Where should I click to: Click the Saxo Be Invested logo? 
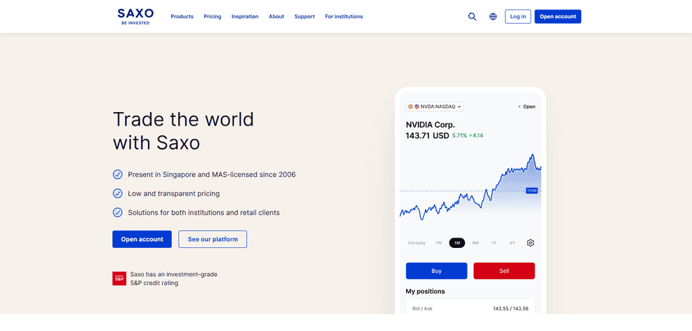(x=135, y=16)
